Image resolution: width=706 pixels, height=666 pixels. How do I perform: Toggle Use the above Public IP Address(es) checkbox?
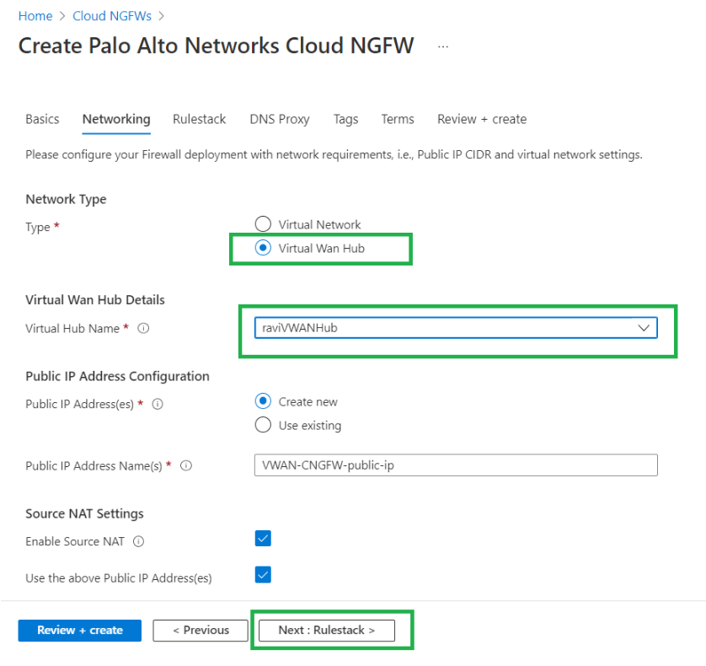click(x=263, y=575)
